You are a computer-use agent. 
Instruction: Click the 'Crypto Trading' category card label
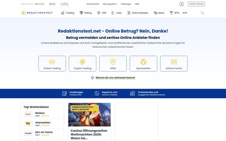[83, 68]
